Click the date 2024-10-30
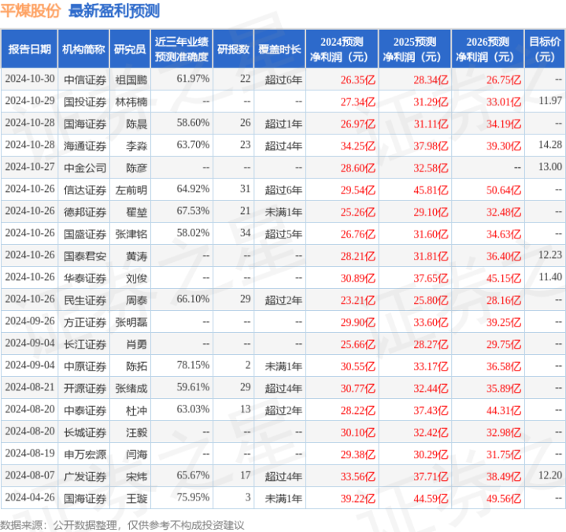This screenshot has width=566, height=532. pyautogui.click(x=30, y=79)
